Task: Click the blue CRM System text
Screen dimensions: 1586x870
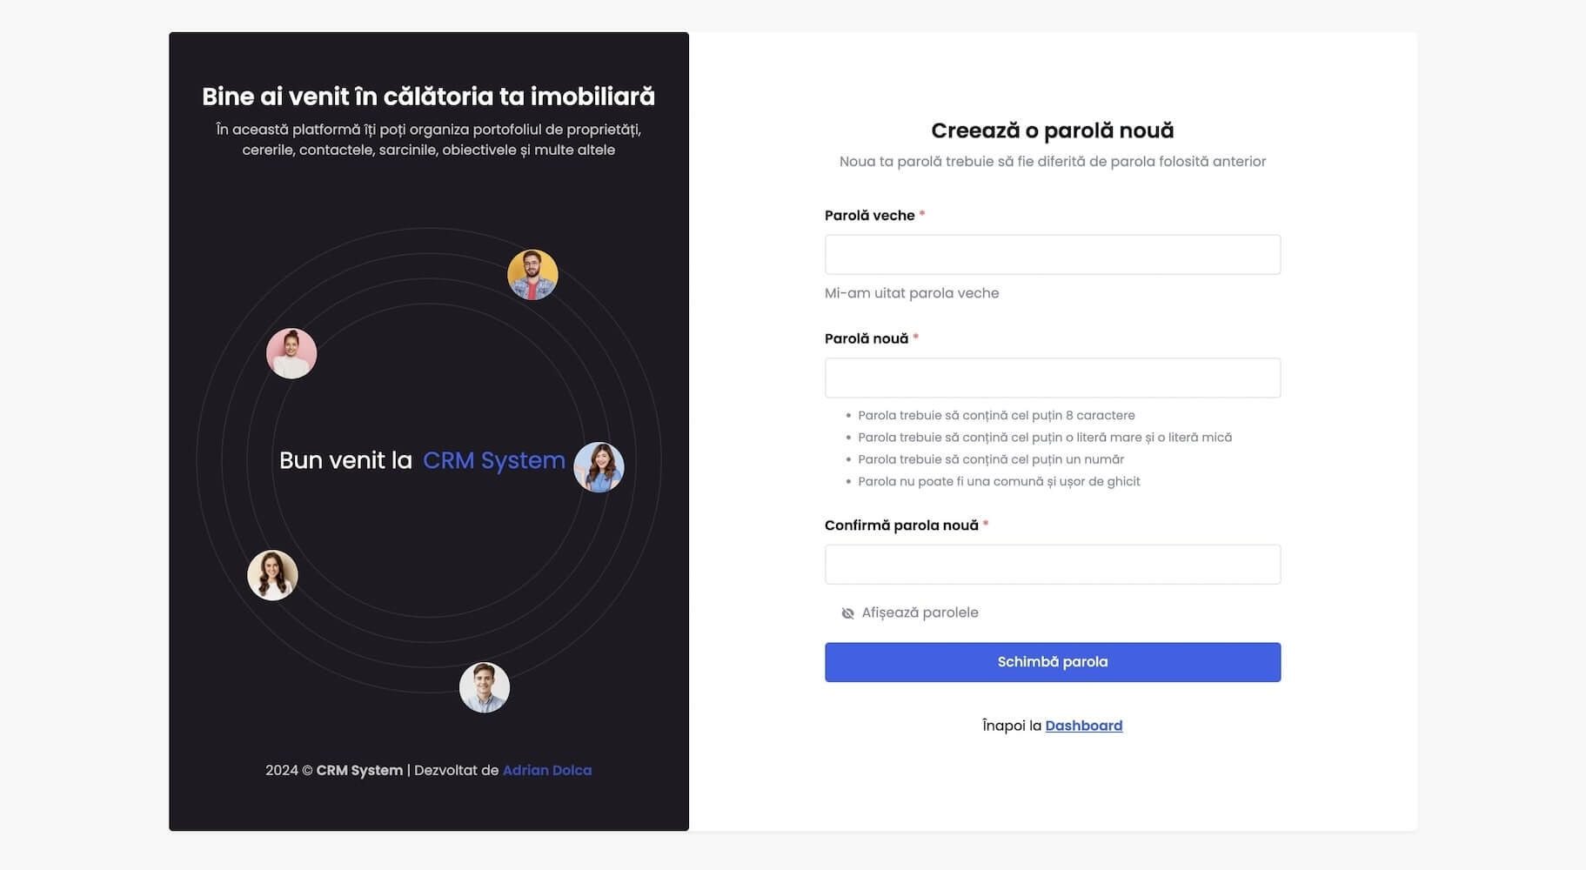Action: (x=493, y=460)
